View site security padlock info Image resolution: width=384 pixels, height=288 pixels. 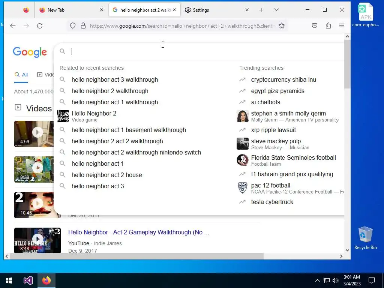click(83, 26)
